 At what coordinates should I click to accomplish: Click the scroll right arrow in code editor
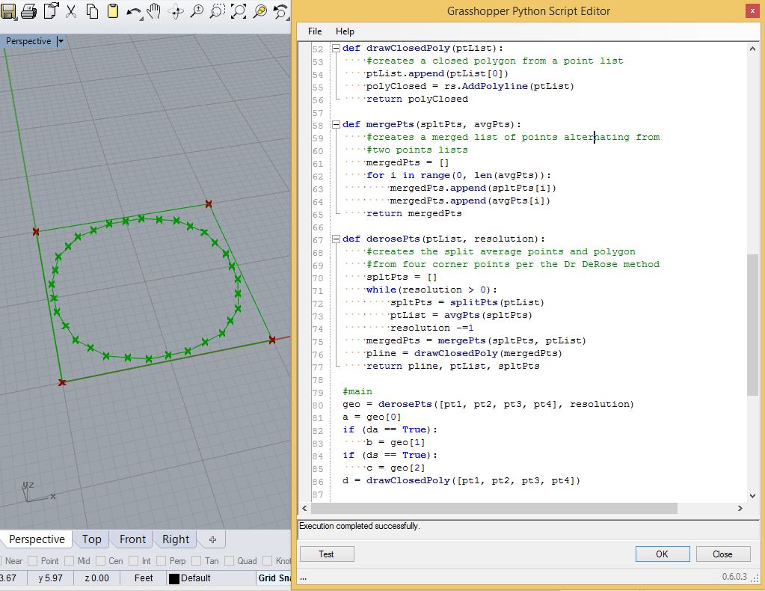[740, 508]
